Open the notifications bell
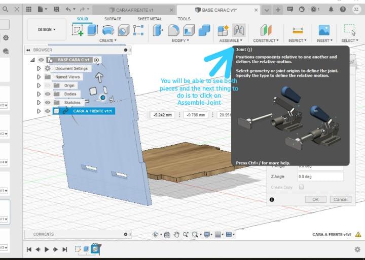Screen dimensions: 365x260 331,9
